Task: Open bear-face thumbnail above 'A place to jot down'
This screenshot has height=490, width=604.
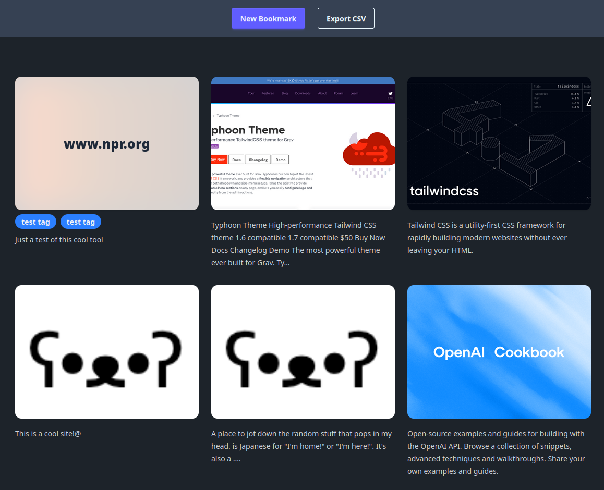Action: (303, 352)
